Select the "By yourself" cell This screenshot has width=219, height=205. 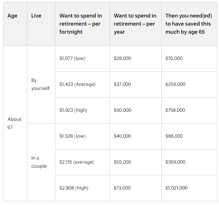click(x=40, y=84)
